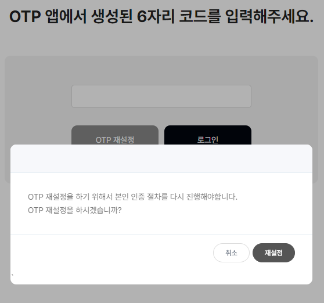Confirm with the dark 재설정 dialog button
The image size is (324, 303).
point(273,253)
